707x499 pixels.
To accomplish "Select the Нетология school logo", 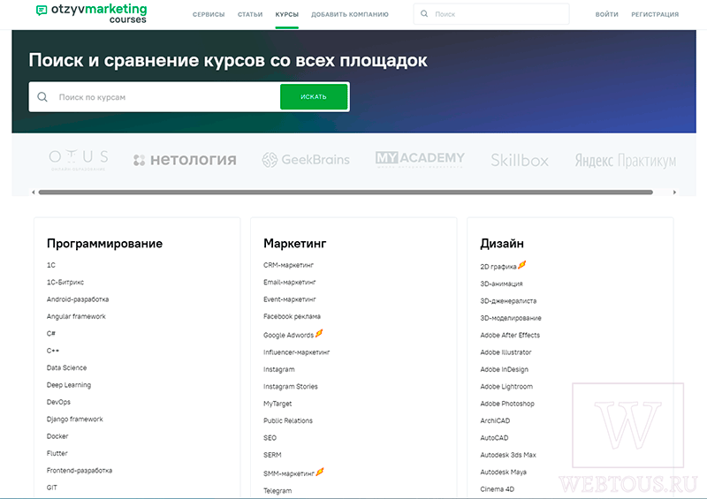I will click(185, 160).
